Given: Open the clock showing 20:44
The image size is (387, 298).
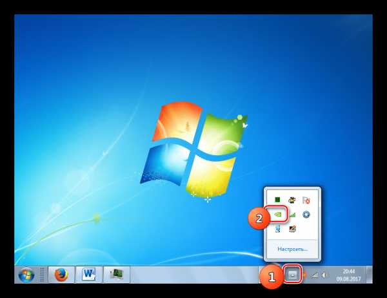Looking at the screenshot, I should [x=348, y=275].
